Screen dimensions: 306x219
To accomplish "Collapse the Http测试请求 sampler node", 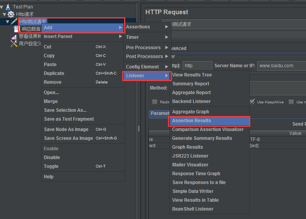I will pos(7,22).
